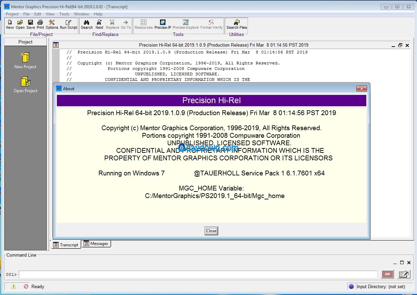
Task: Click the Open Project icon in Project panel
Action: click(x=25, y=81)
